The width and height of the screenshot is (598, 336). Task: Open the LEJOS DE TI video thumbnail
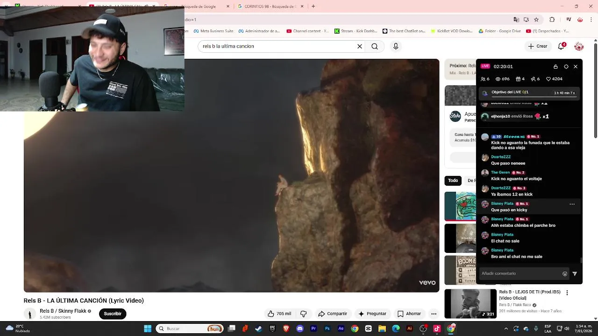coord(470,304)
